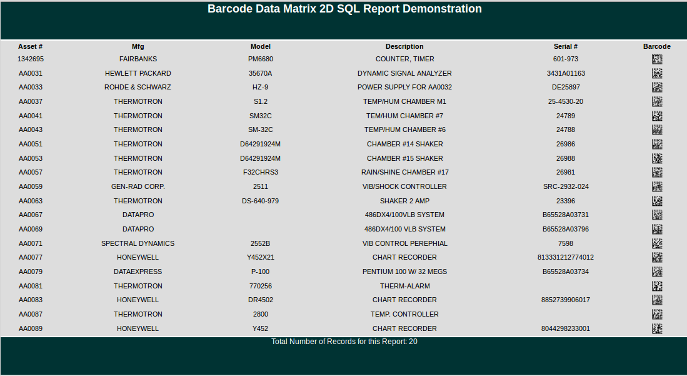Open serial link B65528A03731 for DATAPRO

click(x=566, y=215)
